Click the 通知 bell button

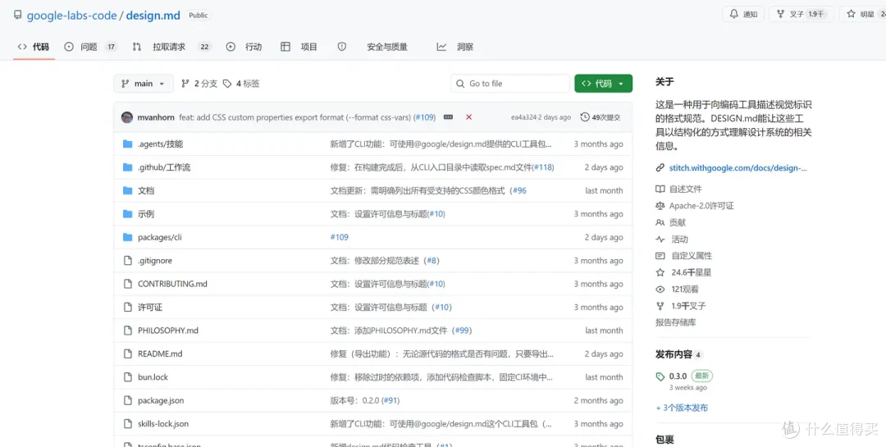(743, 14)
